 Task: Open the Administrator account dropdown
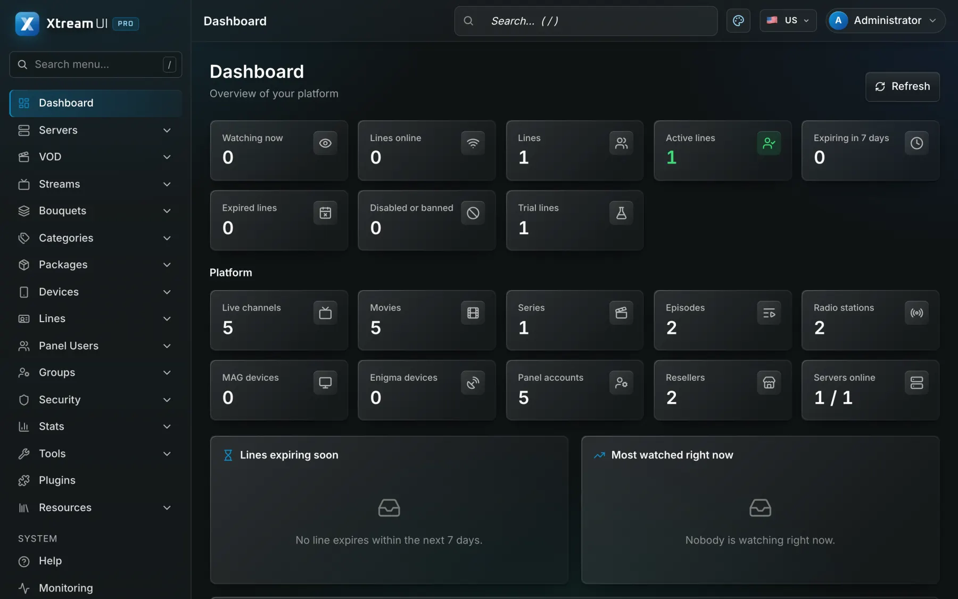click(x=885, y=21)
